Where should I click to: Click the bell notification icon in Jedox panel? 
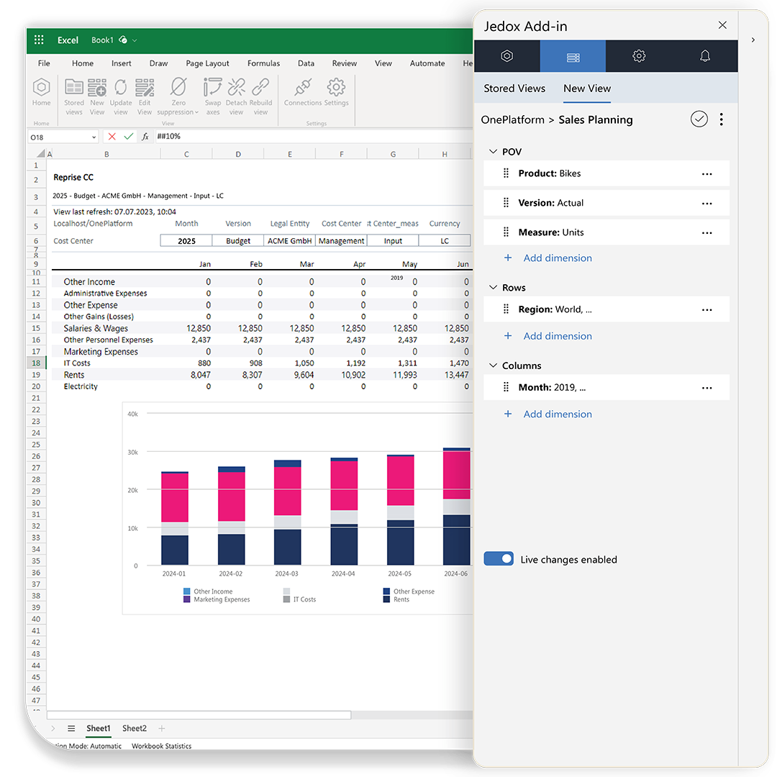click(x=705, y=55)
